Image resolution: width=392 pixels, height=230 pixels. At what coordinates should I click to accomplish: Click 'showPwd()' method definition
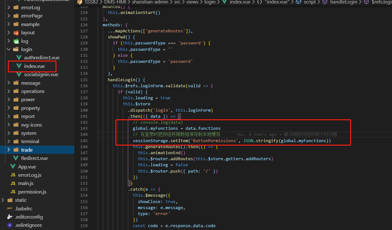click(121, 37)
